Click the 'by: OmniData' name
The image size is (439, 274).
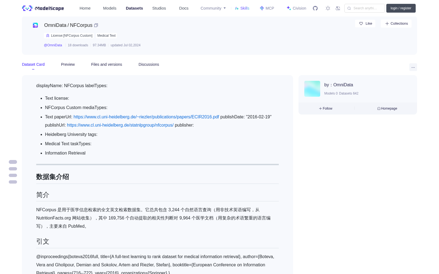(339, 85)
